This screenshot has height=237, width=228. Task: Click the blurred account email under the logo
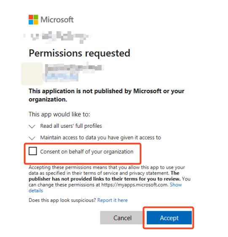[x=57, y=37]
